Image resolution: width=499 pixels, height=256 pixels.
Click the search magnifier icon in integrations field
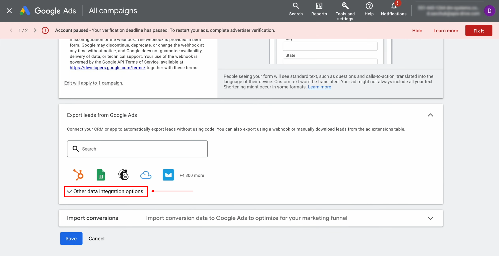(76, 149)
